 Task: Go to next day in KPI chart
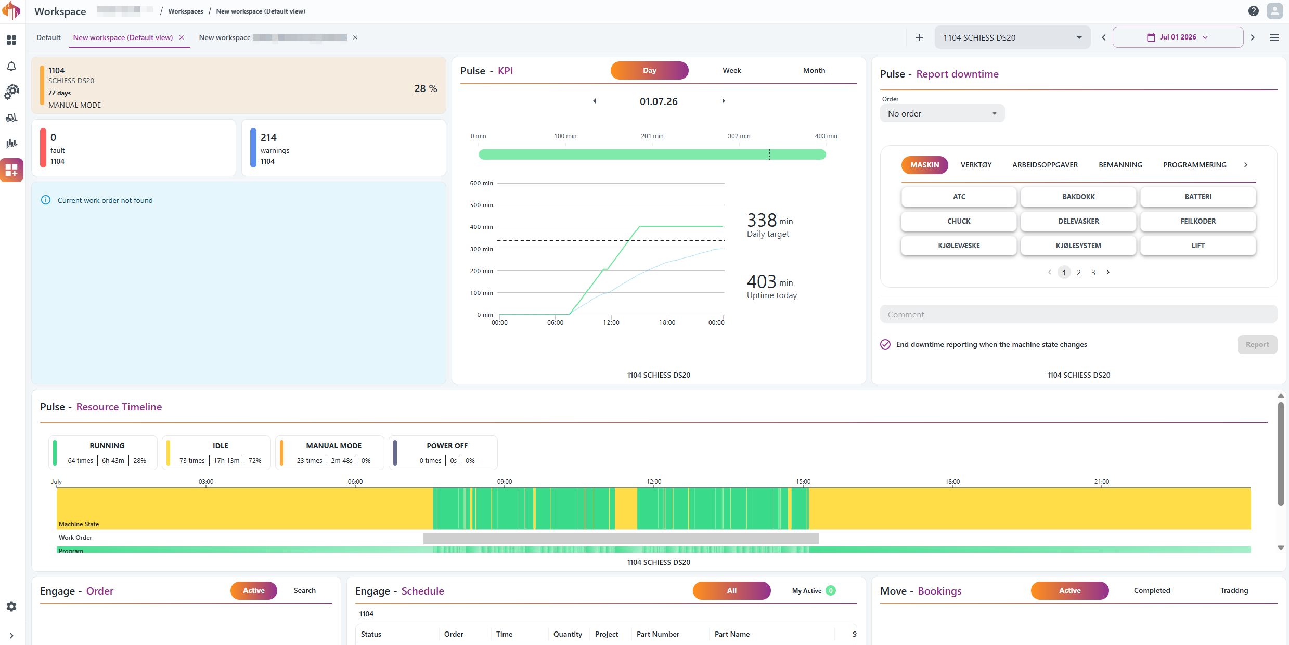(724, 101)
